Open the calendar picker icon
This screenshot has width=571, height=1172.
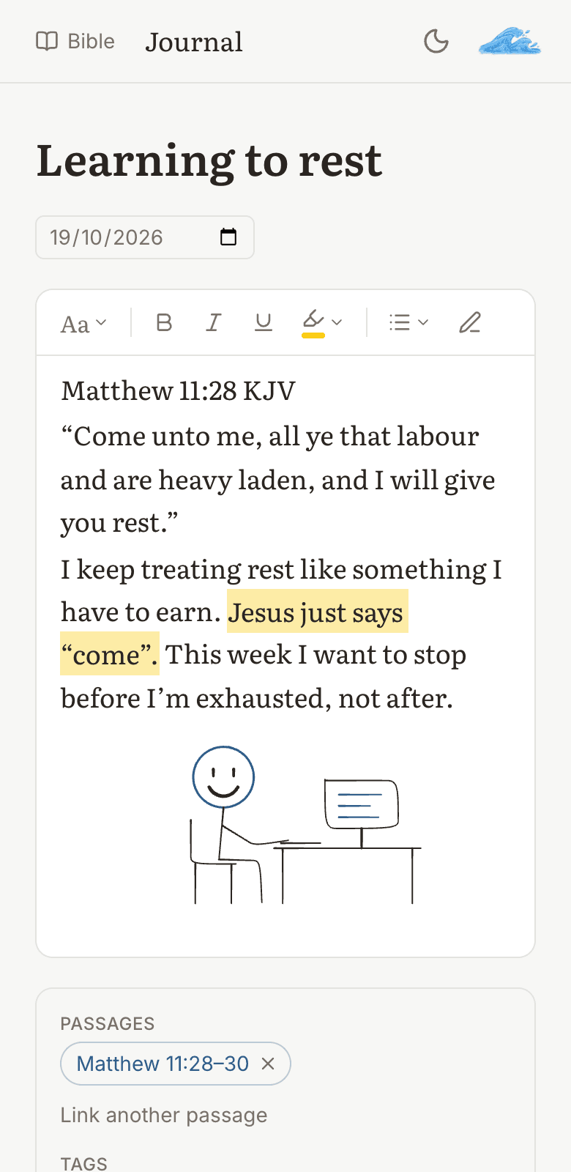pyautogui.click(x=228, y=237)
